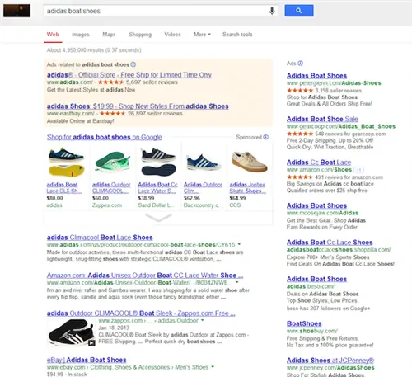Open dropdown arrow after the Amazon result URL
The width and height of the screenshot is (412, 377).
tap(236, 282)
